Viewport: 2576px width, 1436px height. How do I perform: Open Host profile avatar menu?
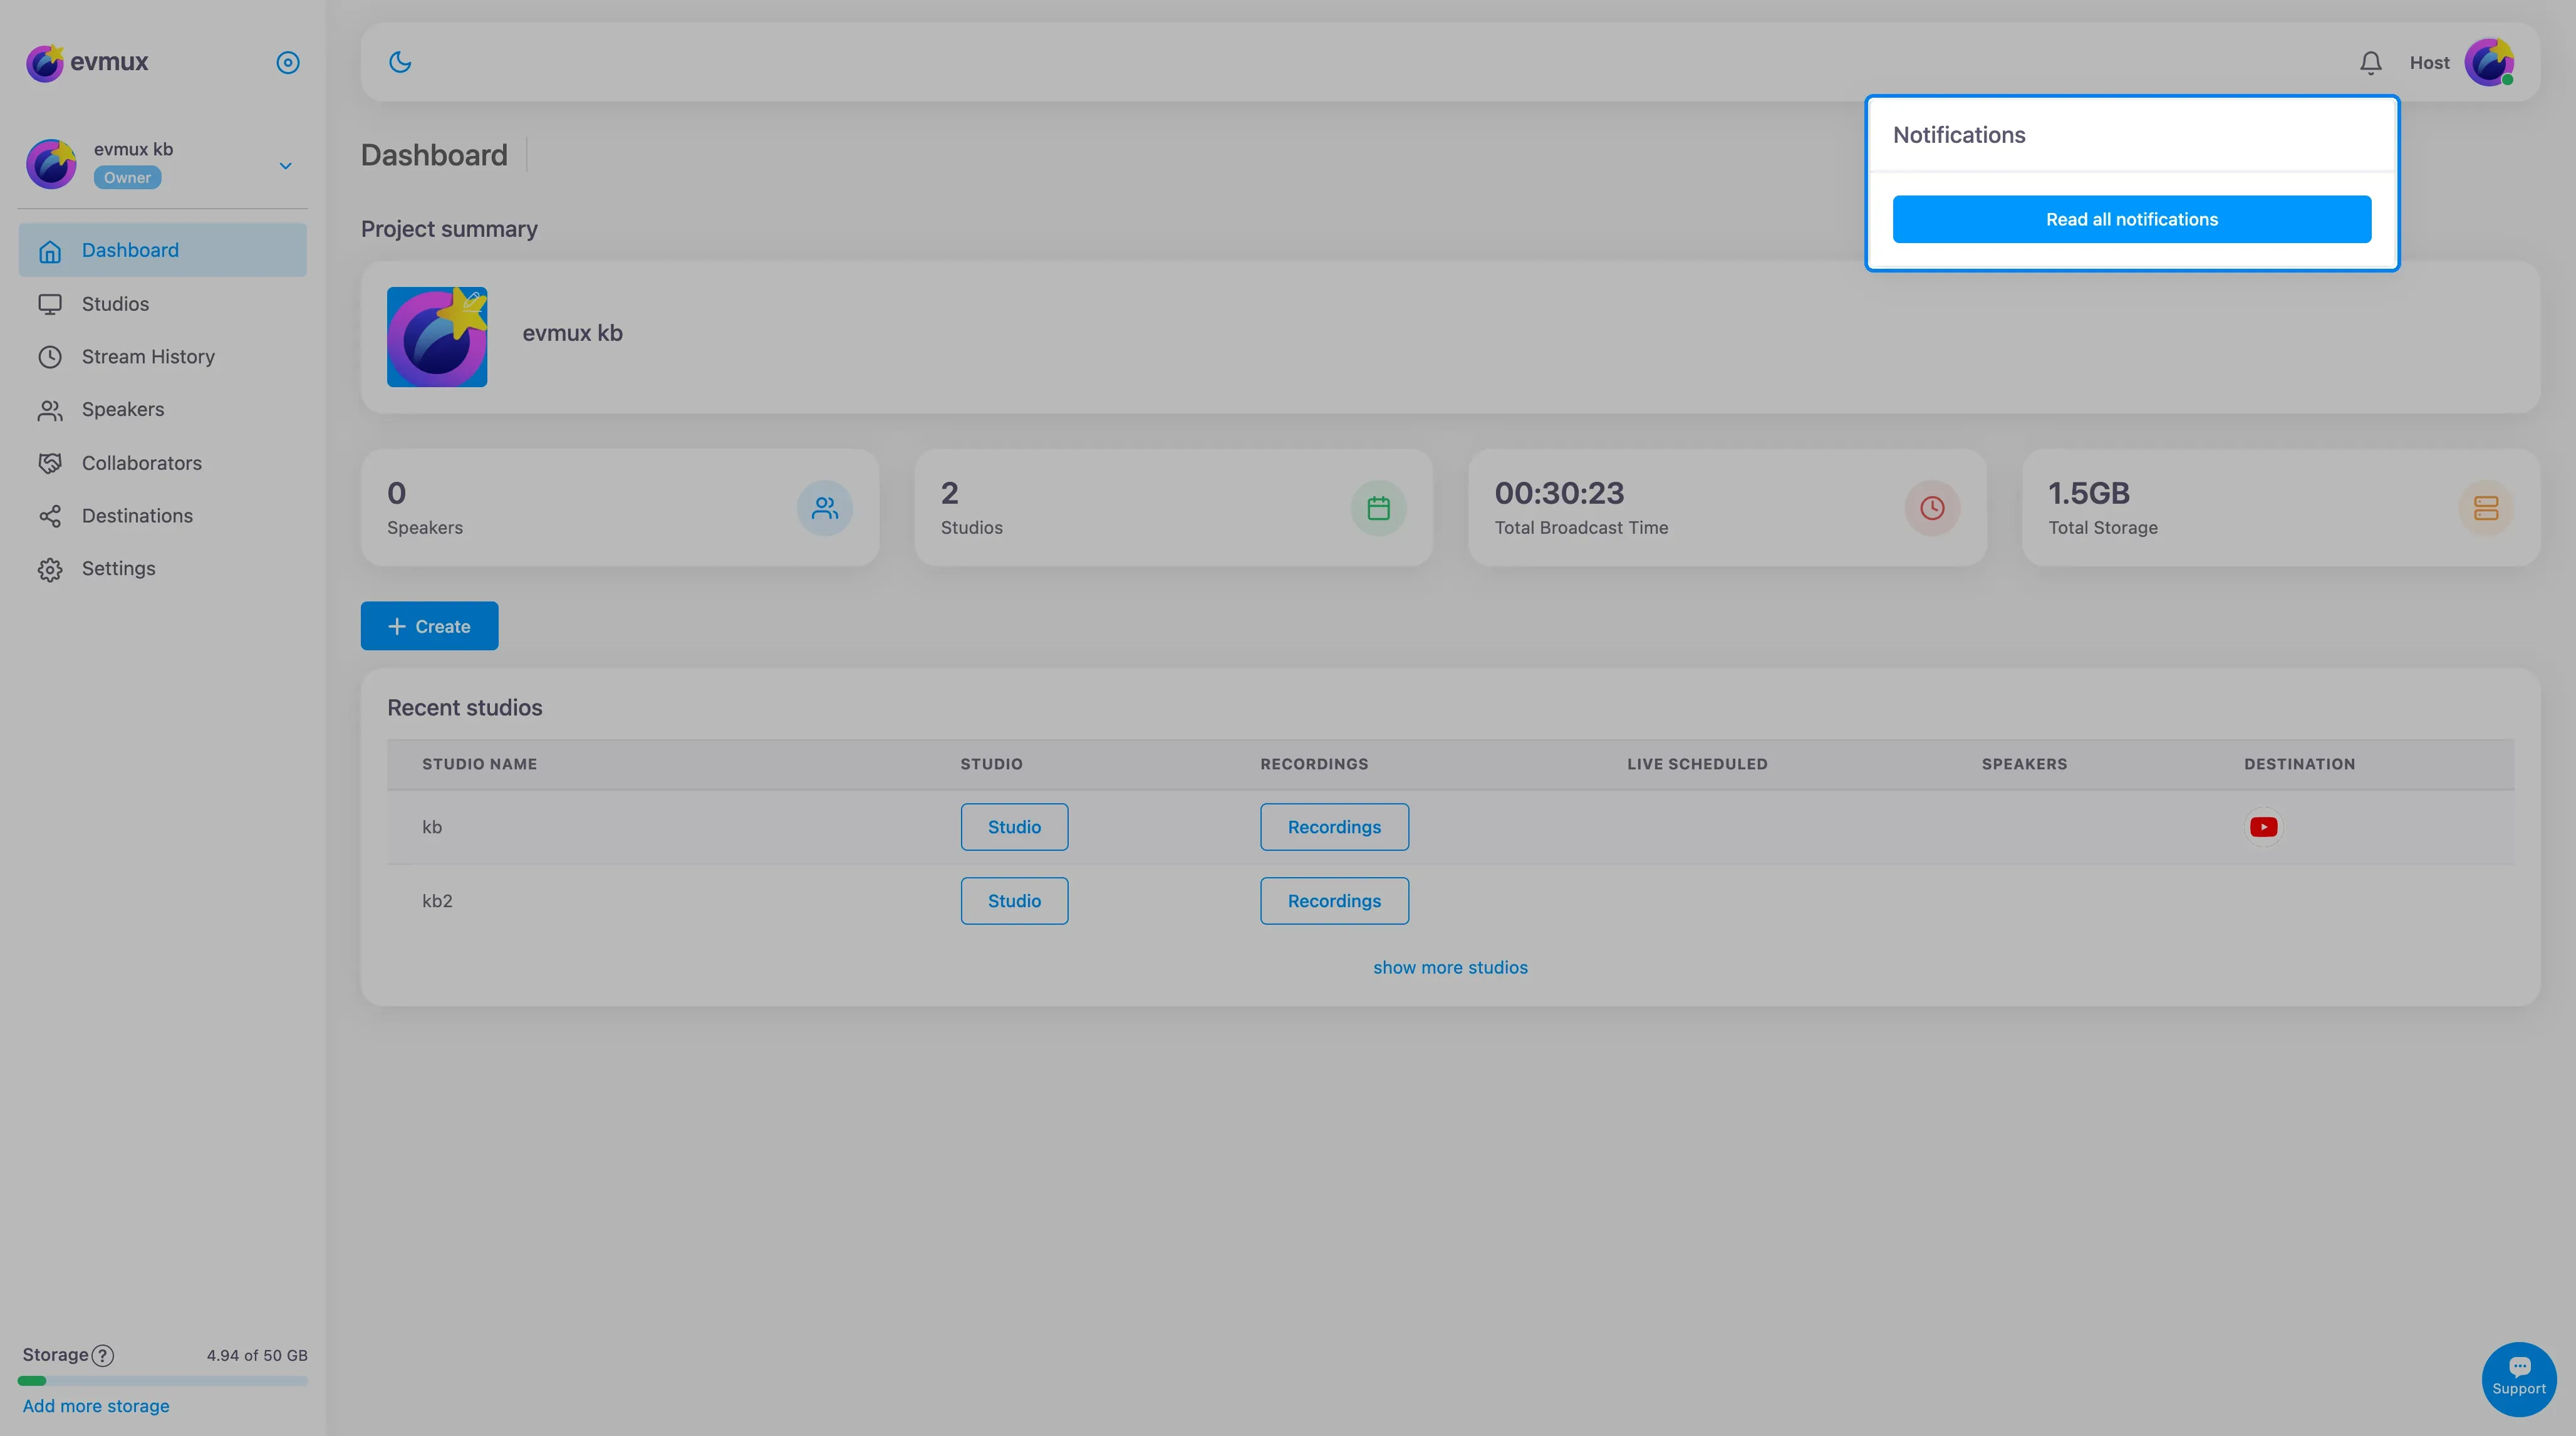(2489, 62)
